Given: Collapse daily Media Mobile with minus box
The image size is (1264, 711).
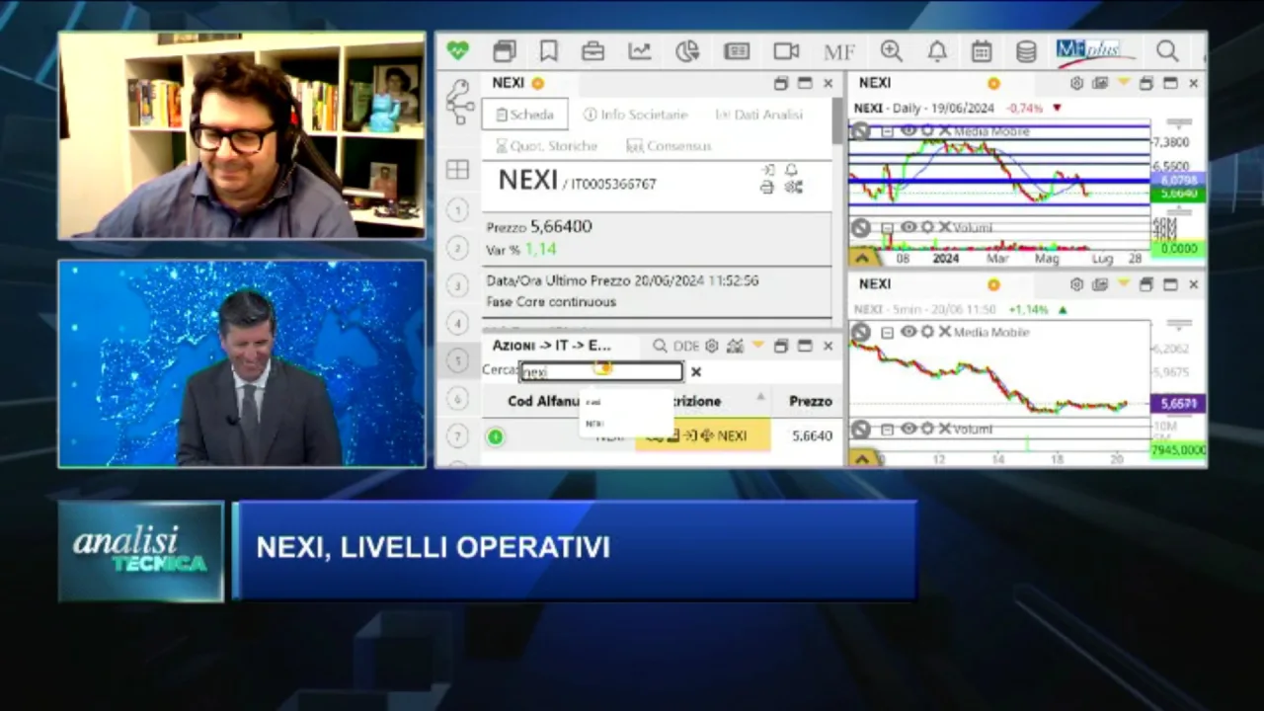Looking at the screenshot, I should coord(888,131).
